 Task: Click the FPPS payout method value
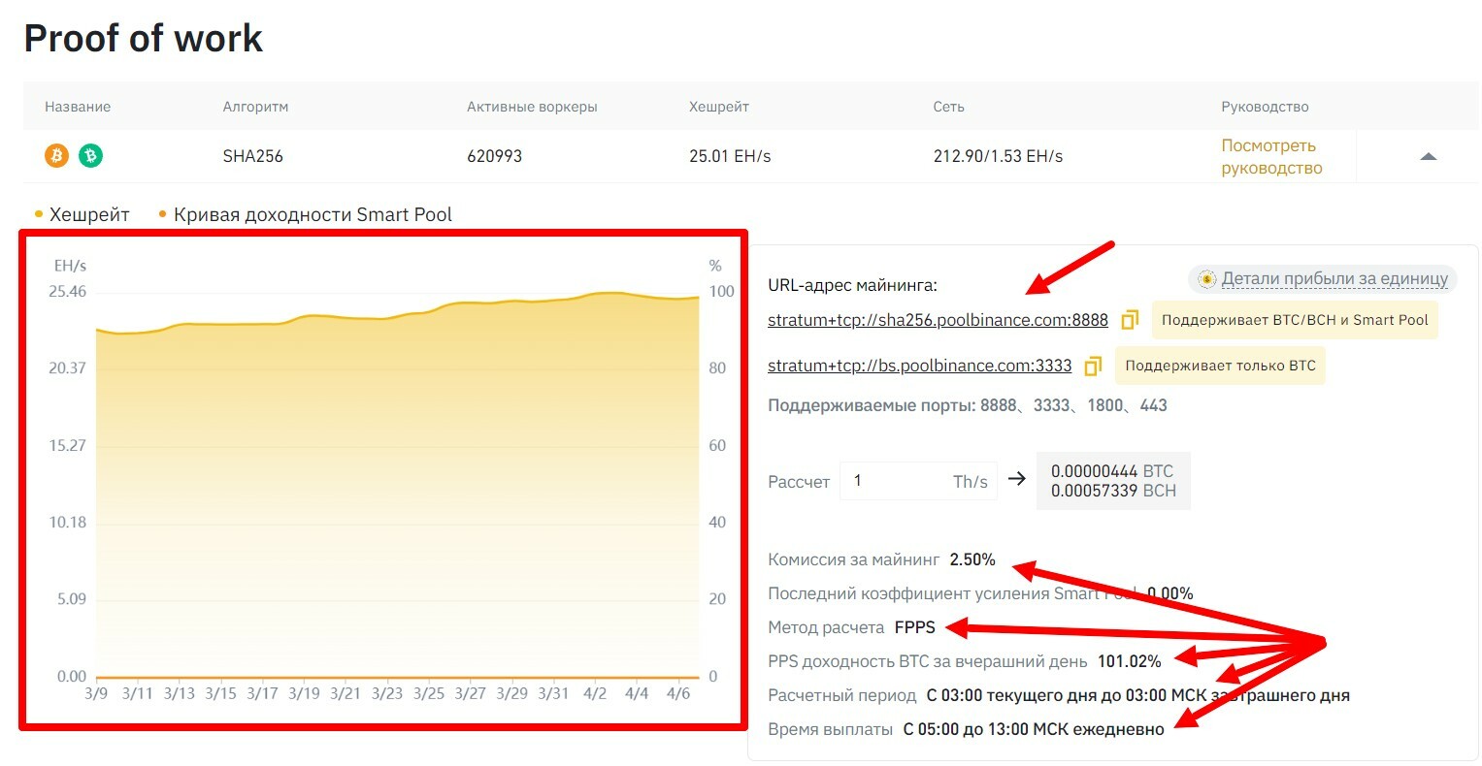(915, 627)
